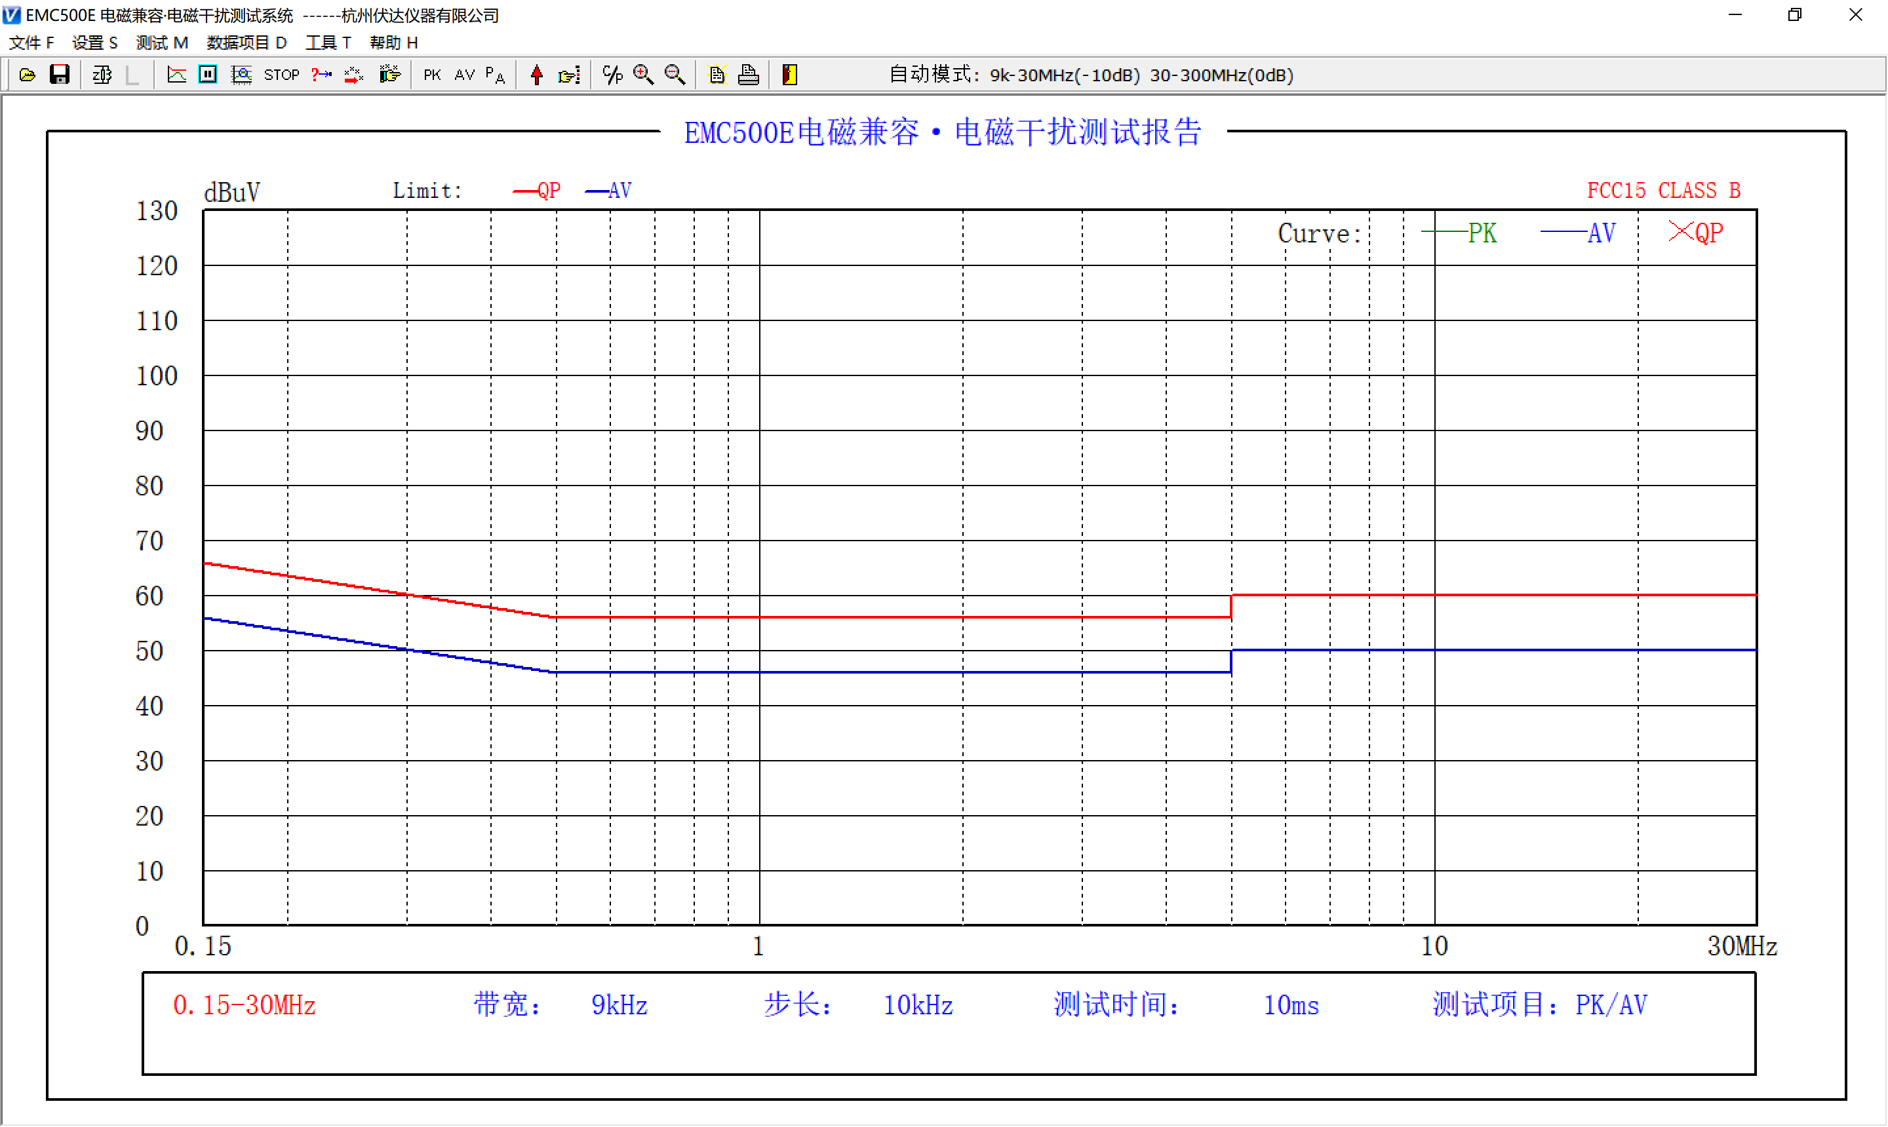Click the exit door icon
The image size is (1888, 1127).
click(x=789, y=75)
